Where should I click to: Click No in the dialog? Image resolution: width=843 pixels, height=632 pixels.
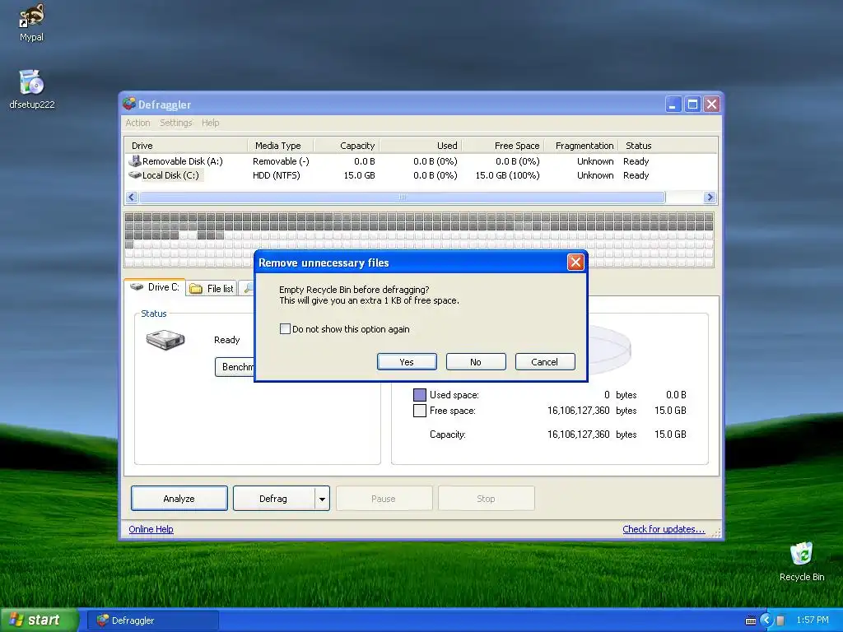tap(476, 362)
